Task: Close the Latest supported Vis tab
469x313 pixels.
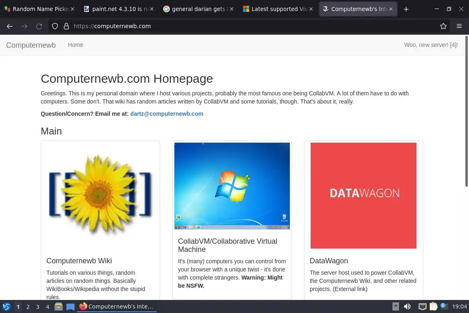Action: (x=311, y=9)
